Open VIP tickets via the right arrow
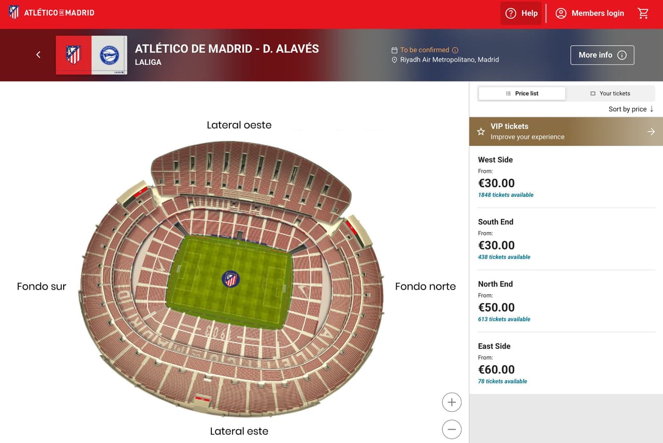663x443 pixels. pos(651,132)
